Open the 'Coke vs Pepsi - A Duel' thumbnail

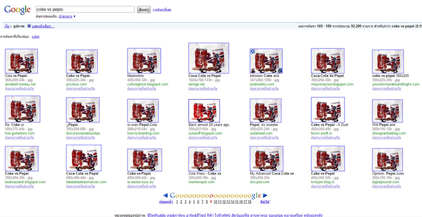328,110
